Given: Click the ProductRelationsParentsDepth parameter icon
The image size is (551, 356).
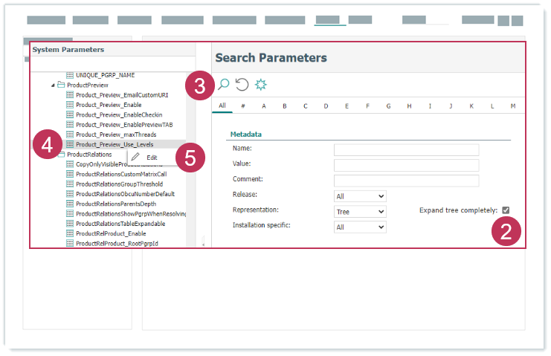Looking at the screenshot, I should [x=70, y=204].
